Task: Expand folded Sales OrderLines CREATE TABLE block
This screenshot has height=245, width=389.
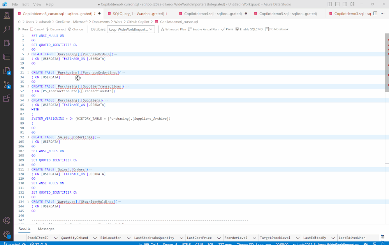Action: (28, 137)
